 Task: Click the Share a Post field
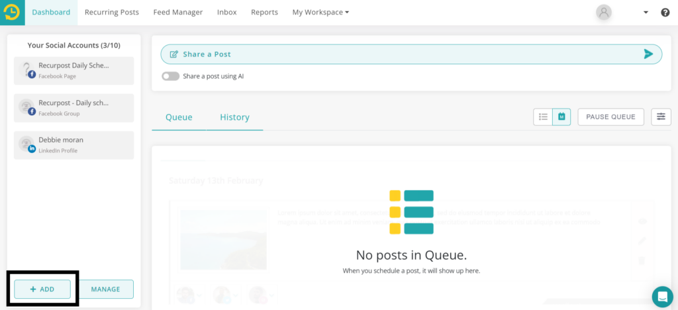[411, 54]
